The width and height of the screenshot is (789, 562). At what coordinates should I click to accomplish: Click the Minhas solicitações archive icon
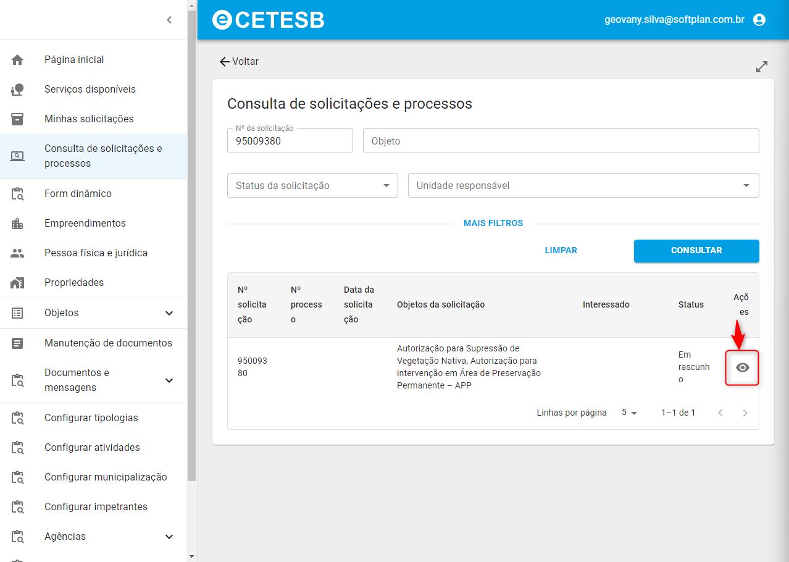17,119
